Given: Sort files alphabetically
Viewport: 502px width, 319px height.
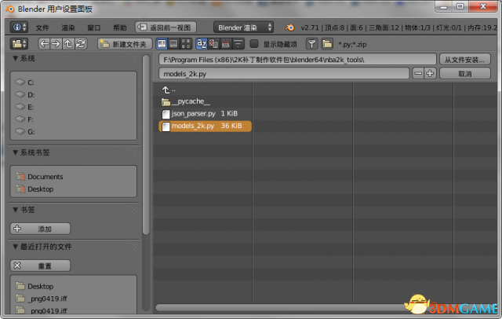Looking at the screenshot, I should point(202,44).
